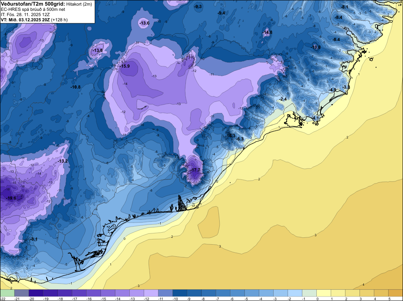Click the -19.6 cold spot label
This screenshot has height=301, width=403.
[11, 198]
